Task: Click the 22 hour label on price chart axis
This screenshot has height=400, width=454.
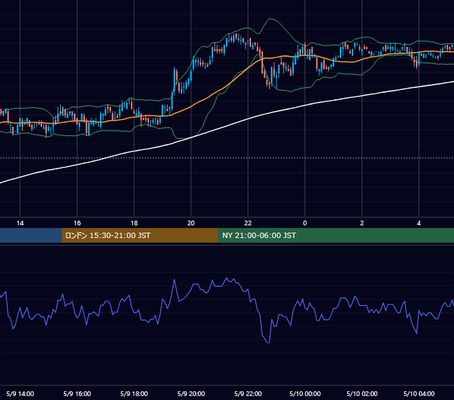Action: pyautogui.click(x=248, y=223)
